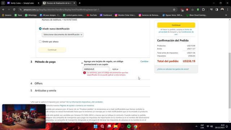Open Ver la información impositiva link
Viewport: 231px width, 130px height.
click(84, 102)
